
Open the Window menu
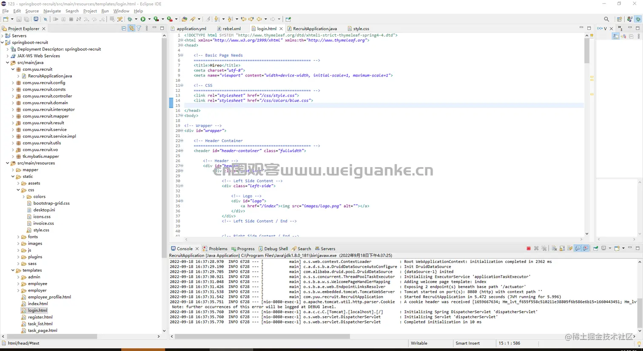pyautogui.click(x=121, y=11)
